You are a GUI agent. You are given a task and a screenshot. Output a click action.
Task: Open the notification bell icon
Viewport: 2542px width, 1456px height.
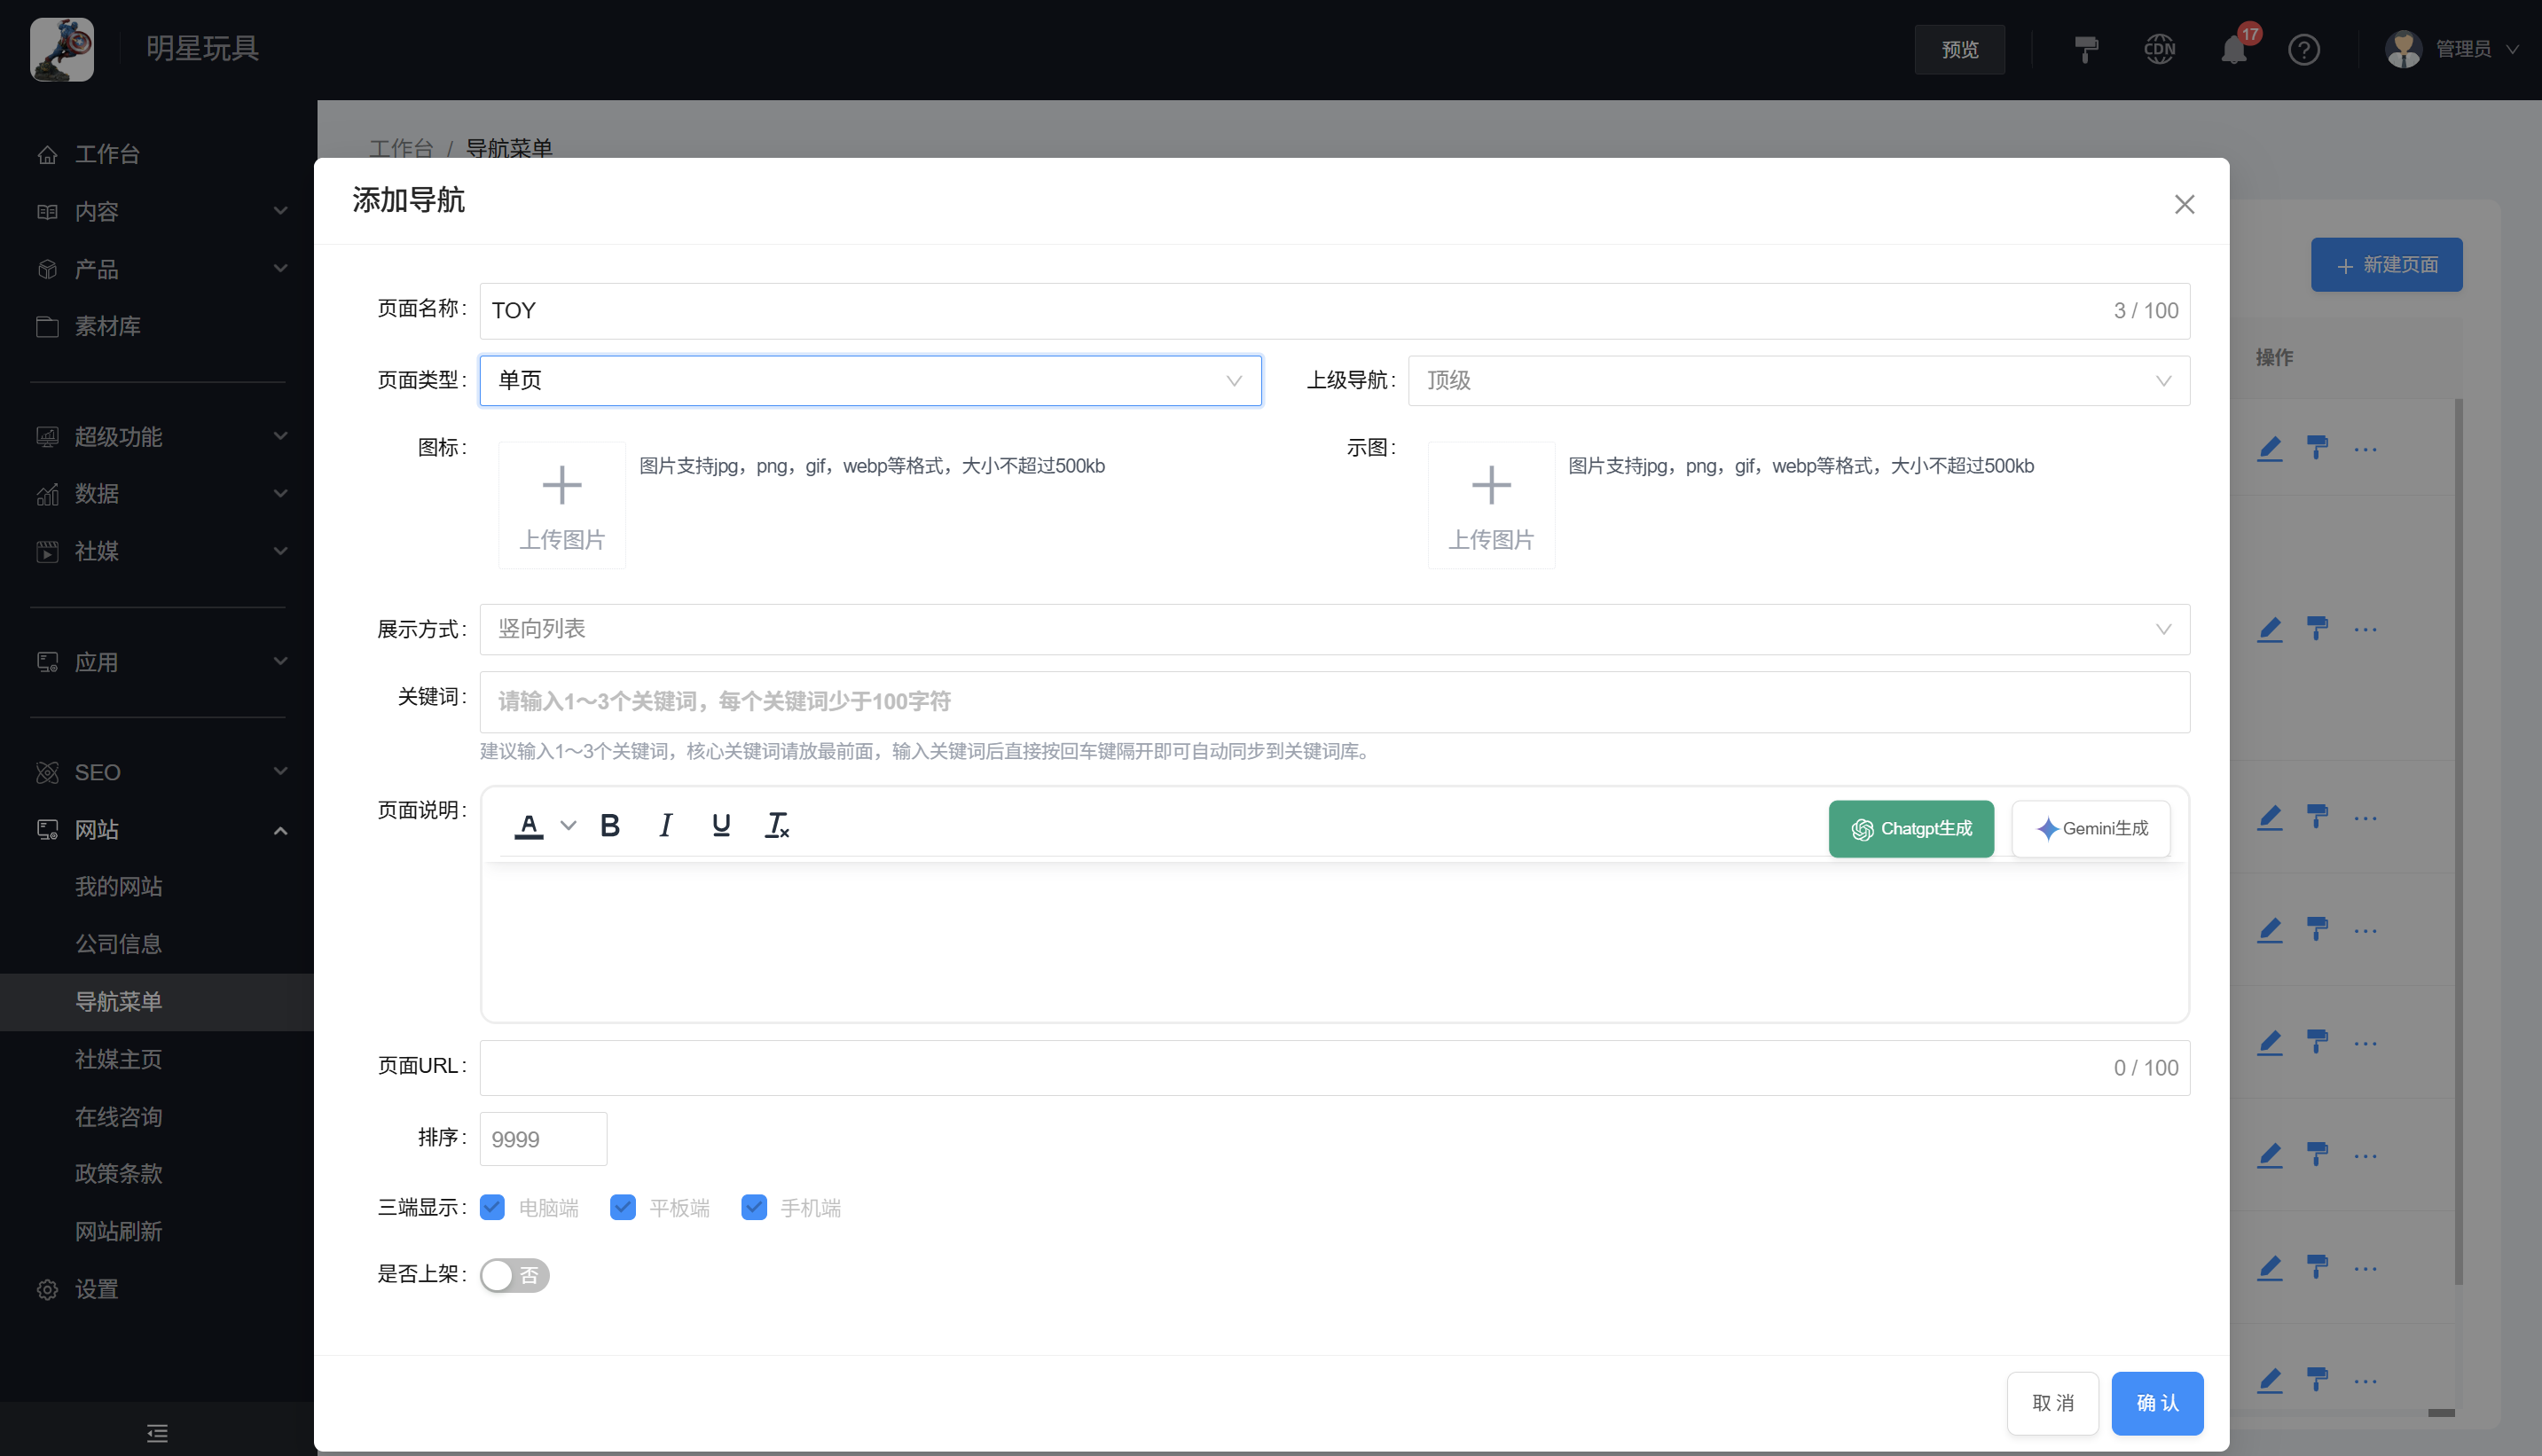pyautogui.click(x=2234, y=49)
